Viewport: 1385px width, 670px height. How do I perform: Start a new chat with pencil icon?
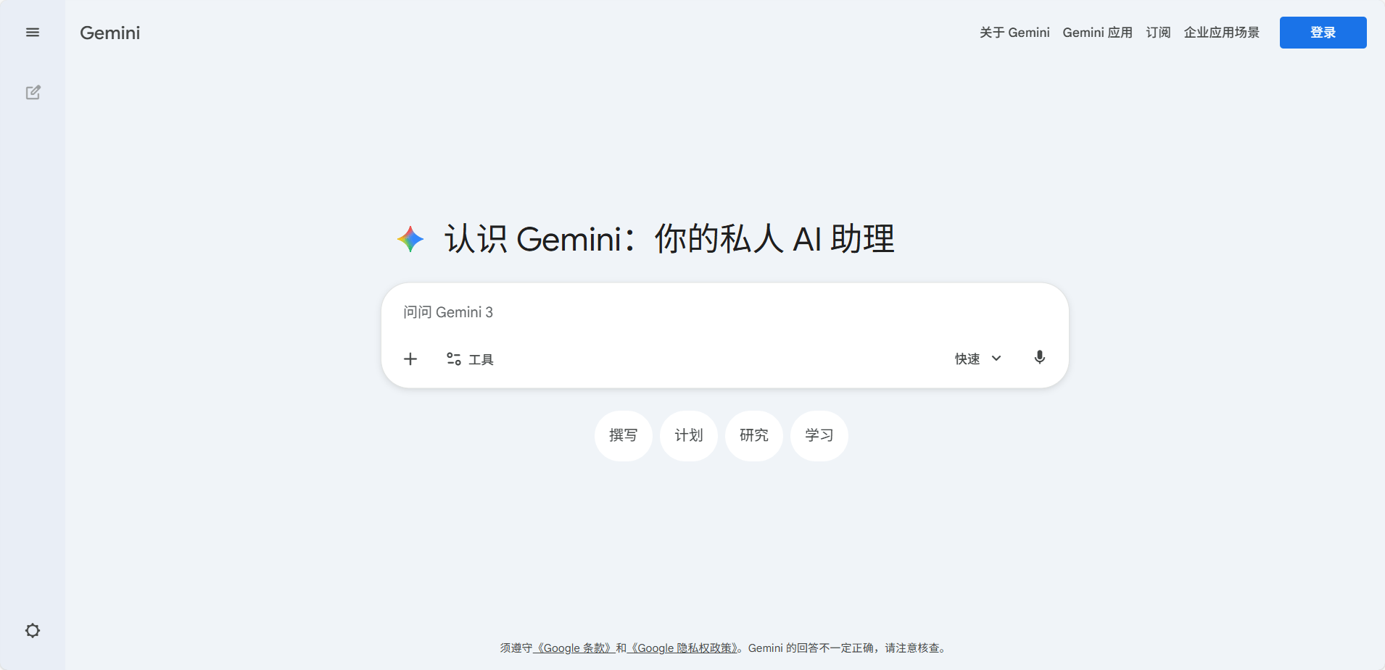pos(33,93)
